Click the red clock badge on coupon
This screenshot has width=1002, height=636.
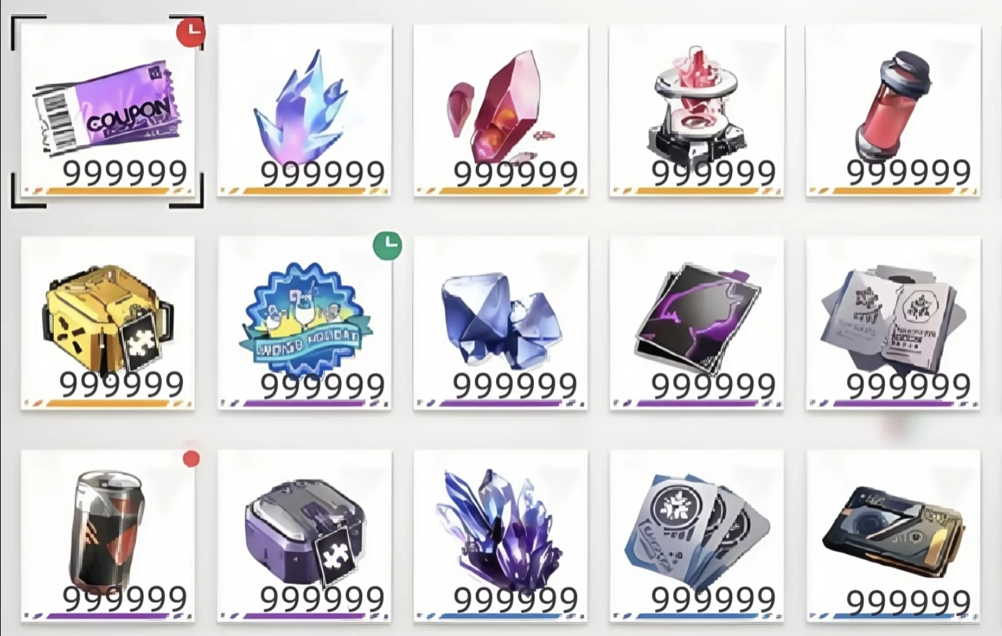(190, 33)
